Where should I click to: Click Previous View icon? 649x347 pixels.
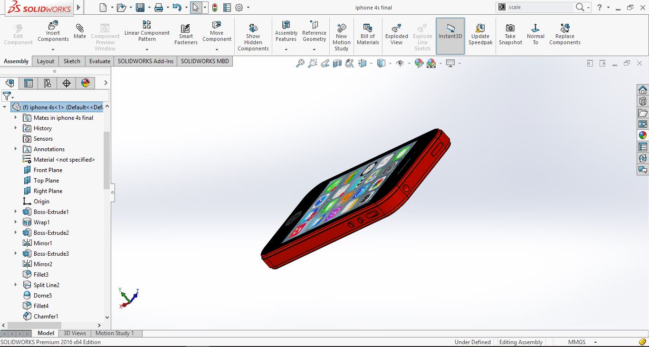tap(325, 63)
